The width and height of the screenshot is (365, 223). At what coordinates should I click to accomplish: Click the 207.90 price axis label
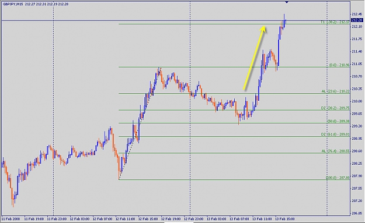point(357,176)
